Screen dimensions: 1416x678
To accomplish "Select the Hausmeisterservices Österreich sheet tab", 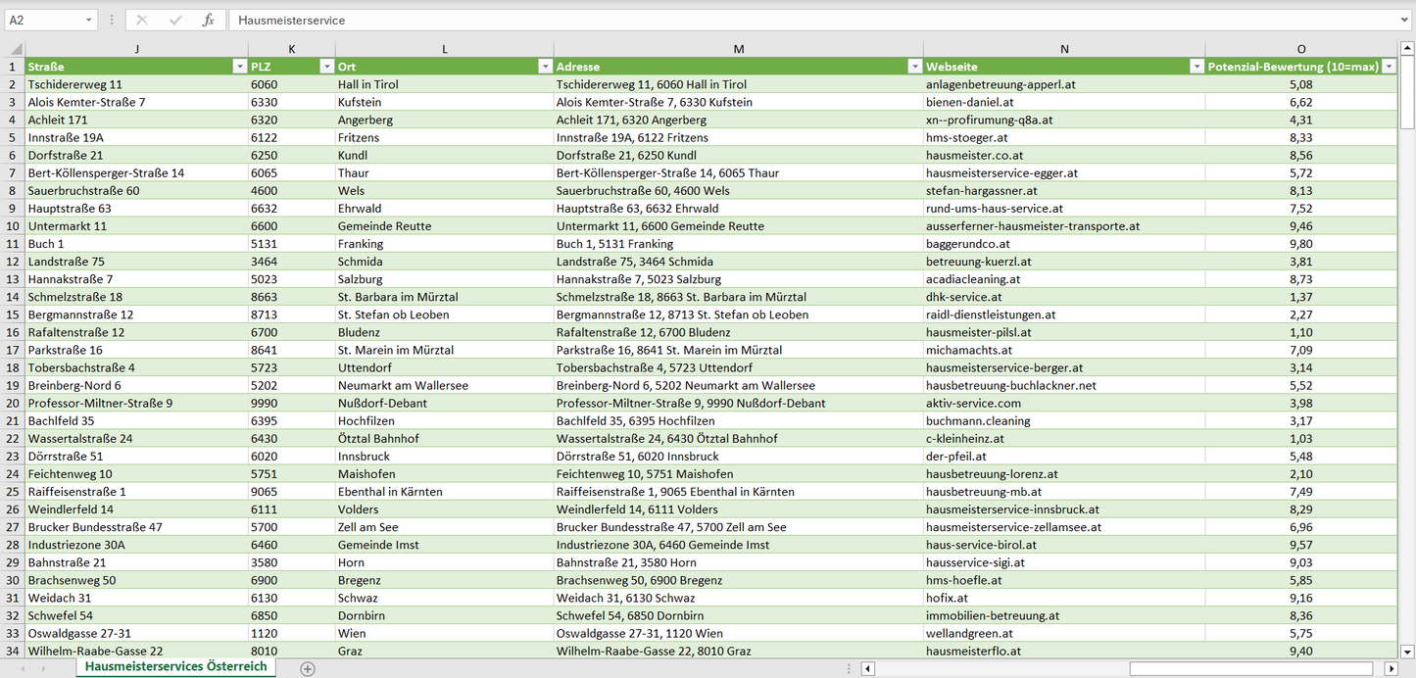I will click(x=175, y=667).
